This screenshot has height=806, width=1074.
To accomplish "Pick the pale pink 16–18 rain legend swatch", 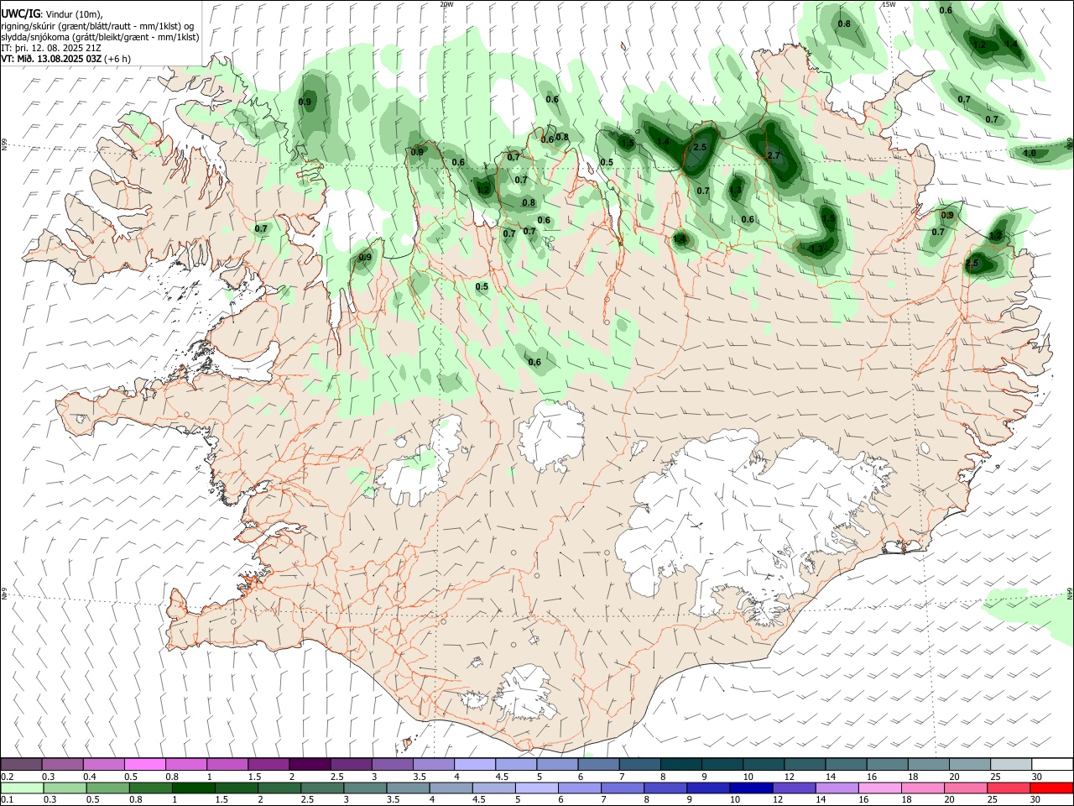I will click(878, 788).
